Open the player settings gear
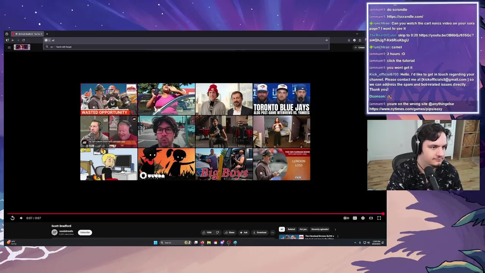The height and width of the screenshot is (273, 485). point(363,218)
